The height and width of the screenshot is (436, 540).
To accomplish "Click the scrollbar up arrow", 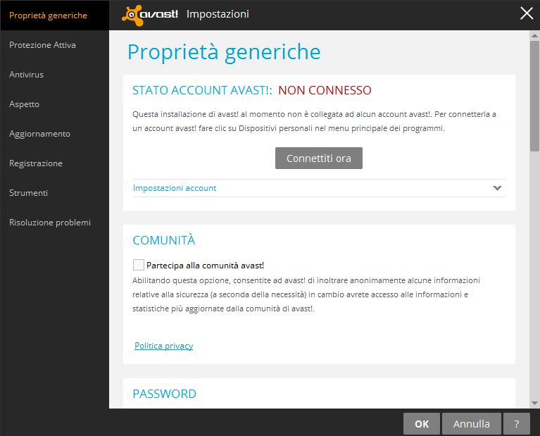I will click(x=534, y=36).
